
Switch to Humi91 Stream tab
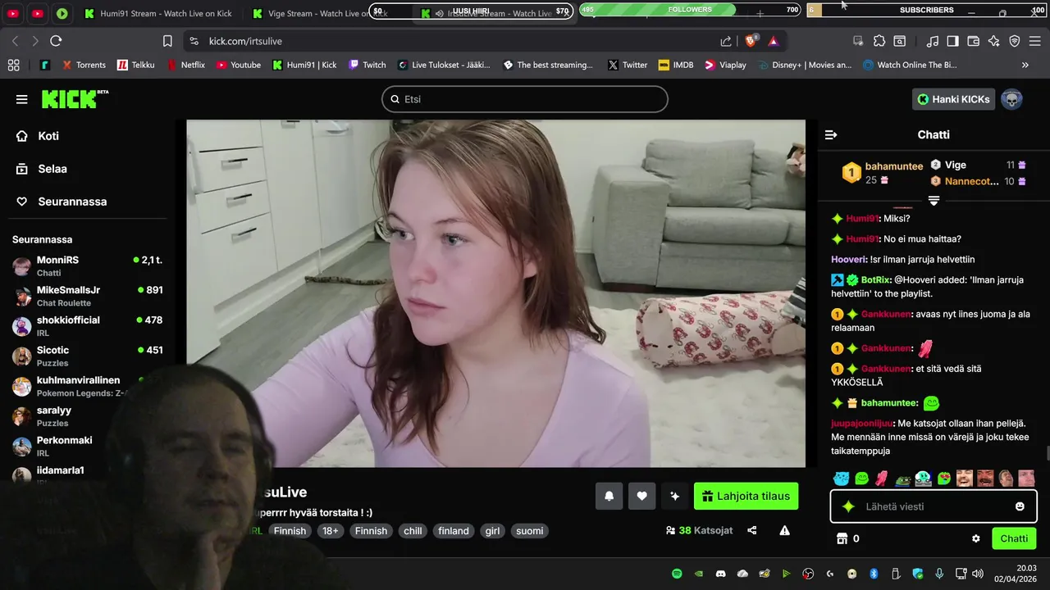point(157,13)
